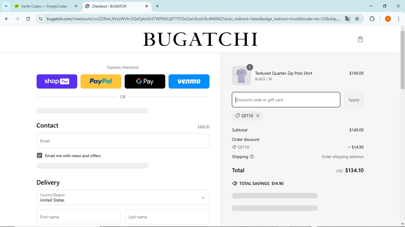Click the Last name field

point(167,217)
